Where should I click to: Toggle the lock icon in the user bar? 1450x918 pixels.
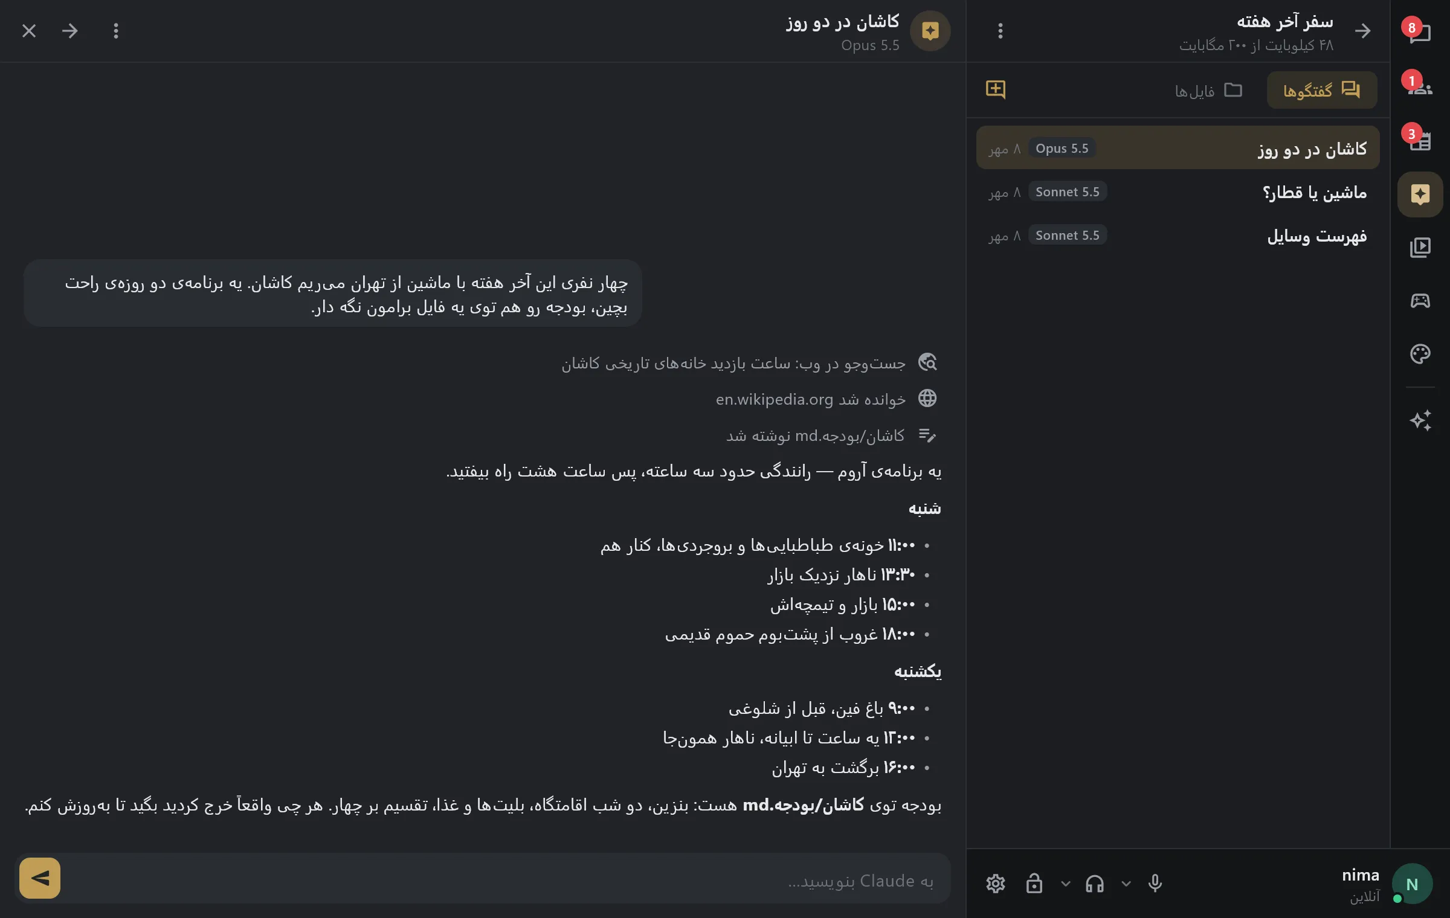point(1034,884)
